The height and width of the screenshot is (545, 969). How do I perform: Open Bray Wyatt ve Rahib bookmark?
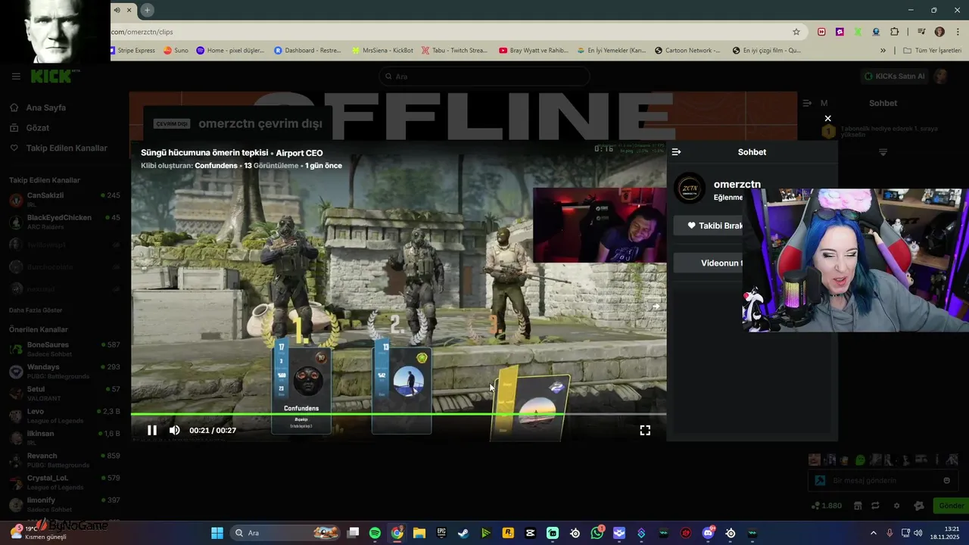pyautogui.click(x=533, y=51)
